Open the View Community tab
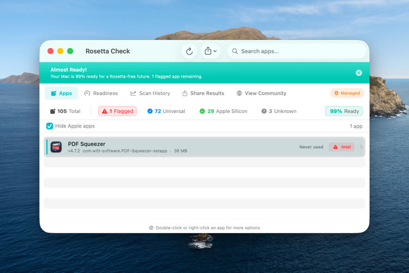Viewport: 409px width, 273px height. click(x=261, y=93)
